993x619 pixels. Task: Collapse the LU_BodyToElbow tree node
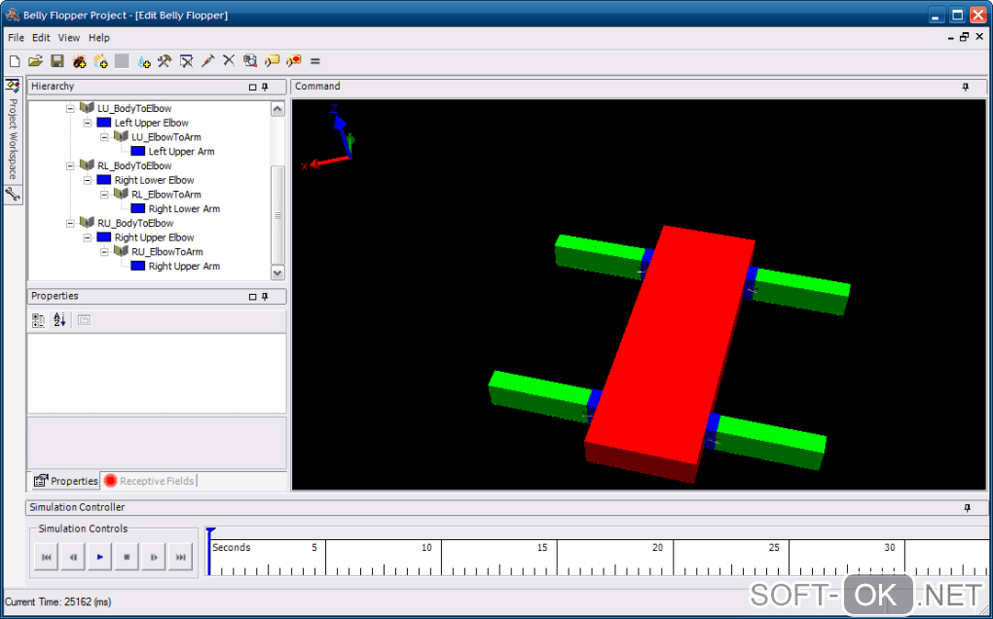click(70, 109)
